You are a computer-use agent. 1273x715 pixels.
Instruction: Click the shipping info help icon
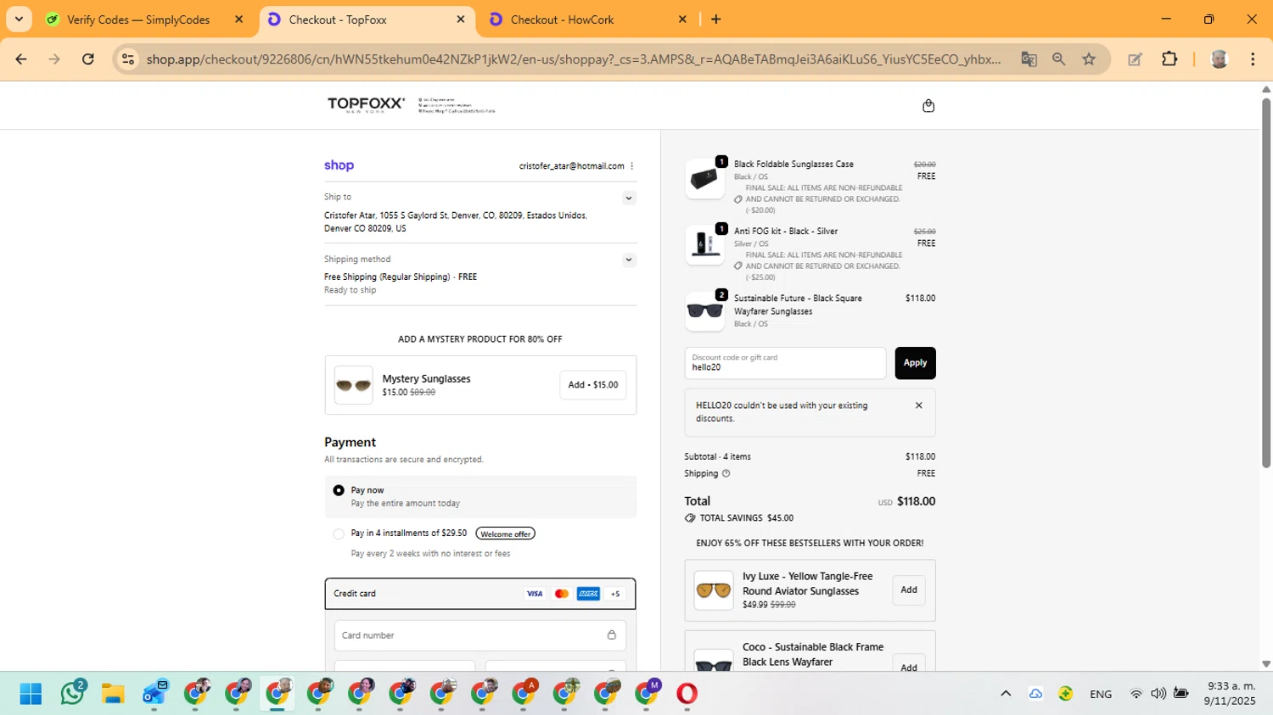pos(726,473)
